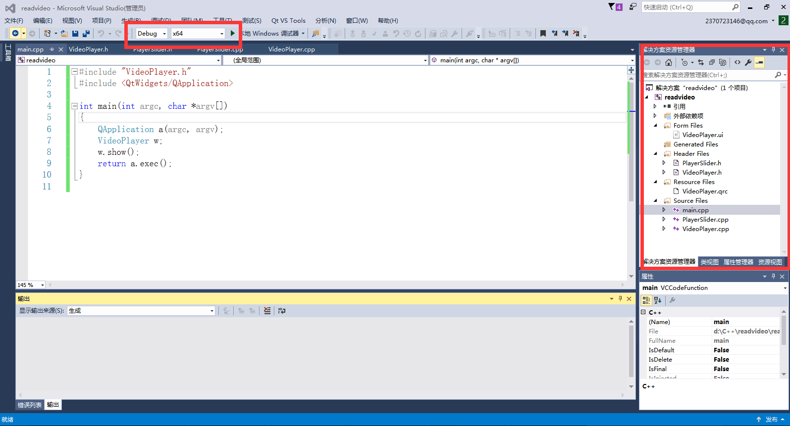Image resolution: width=790 pixels, height=426 pixels.
Task: Click the feedback icon beside notifications
Action: (x=633, y=7)
